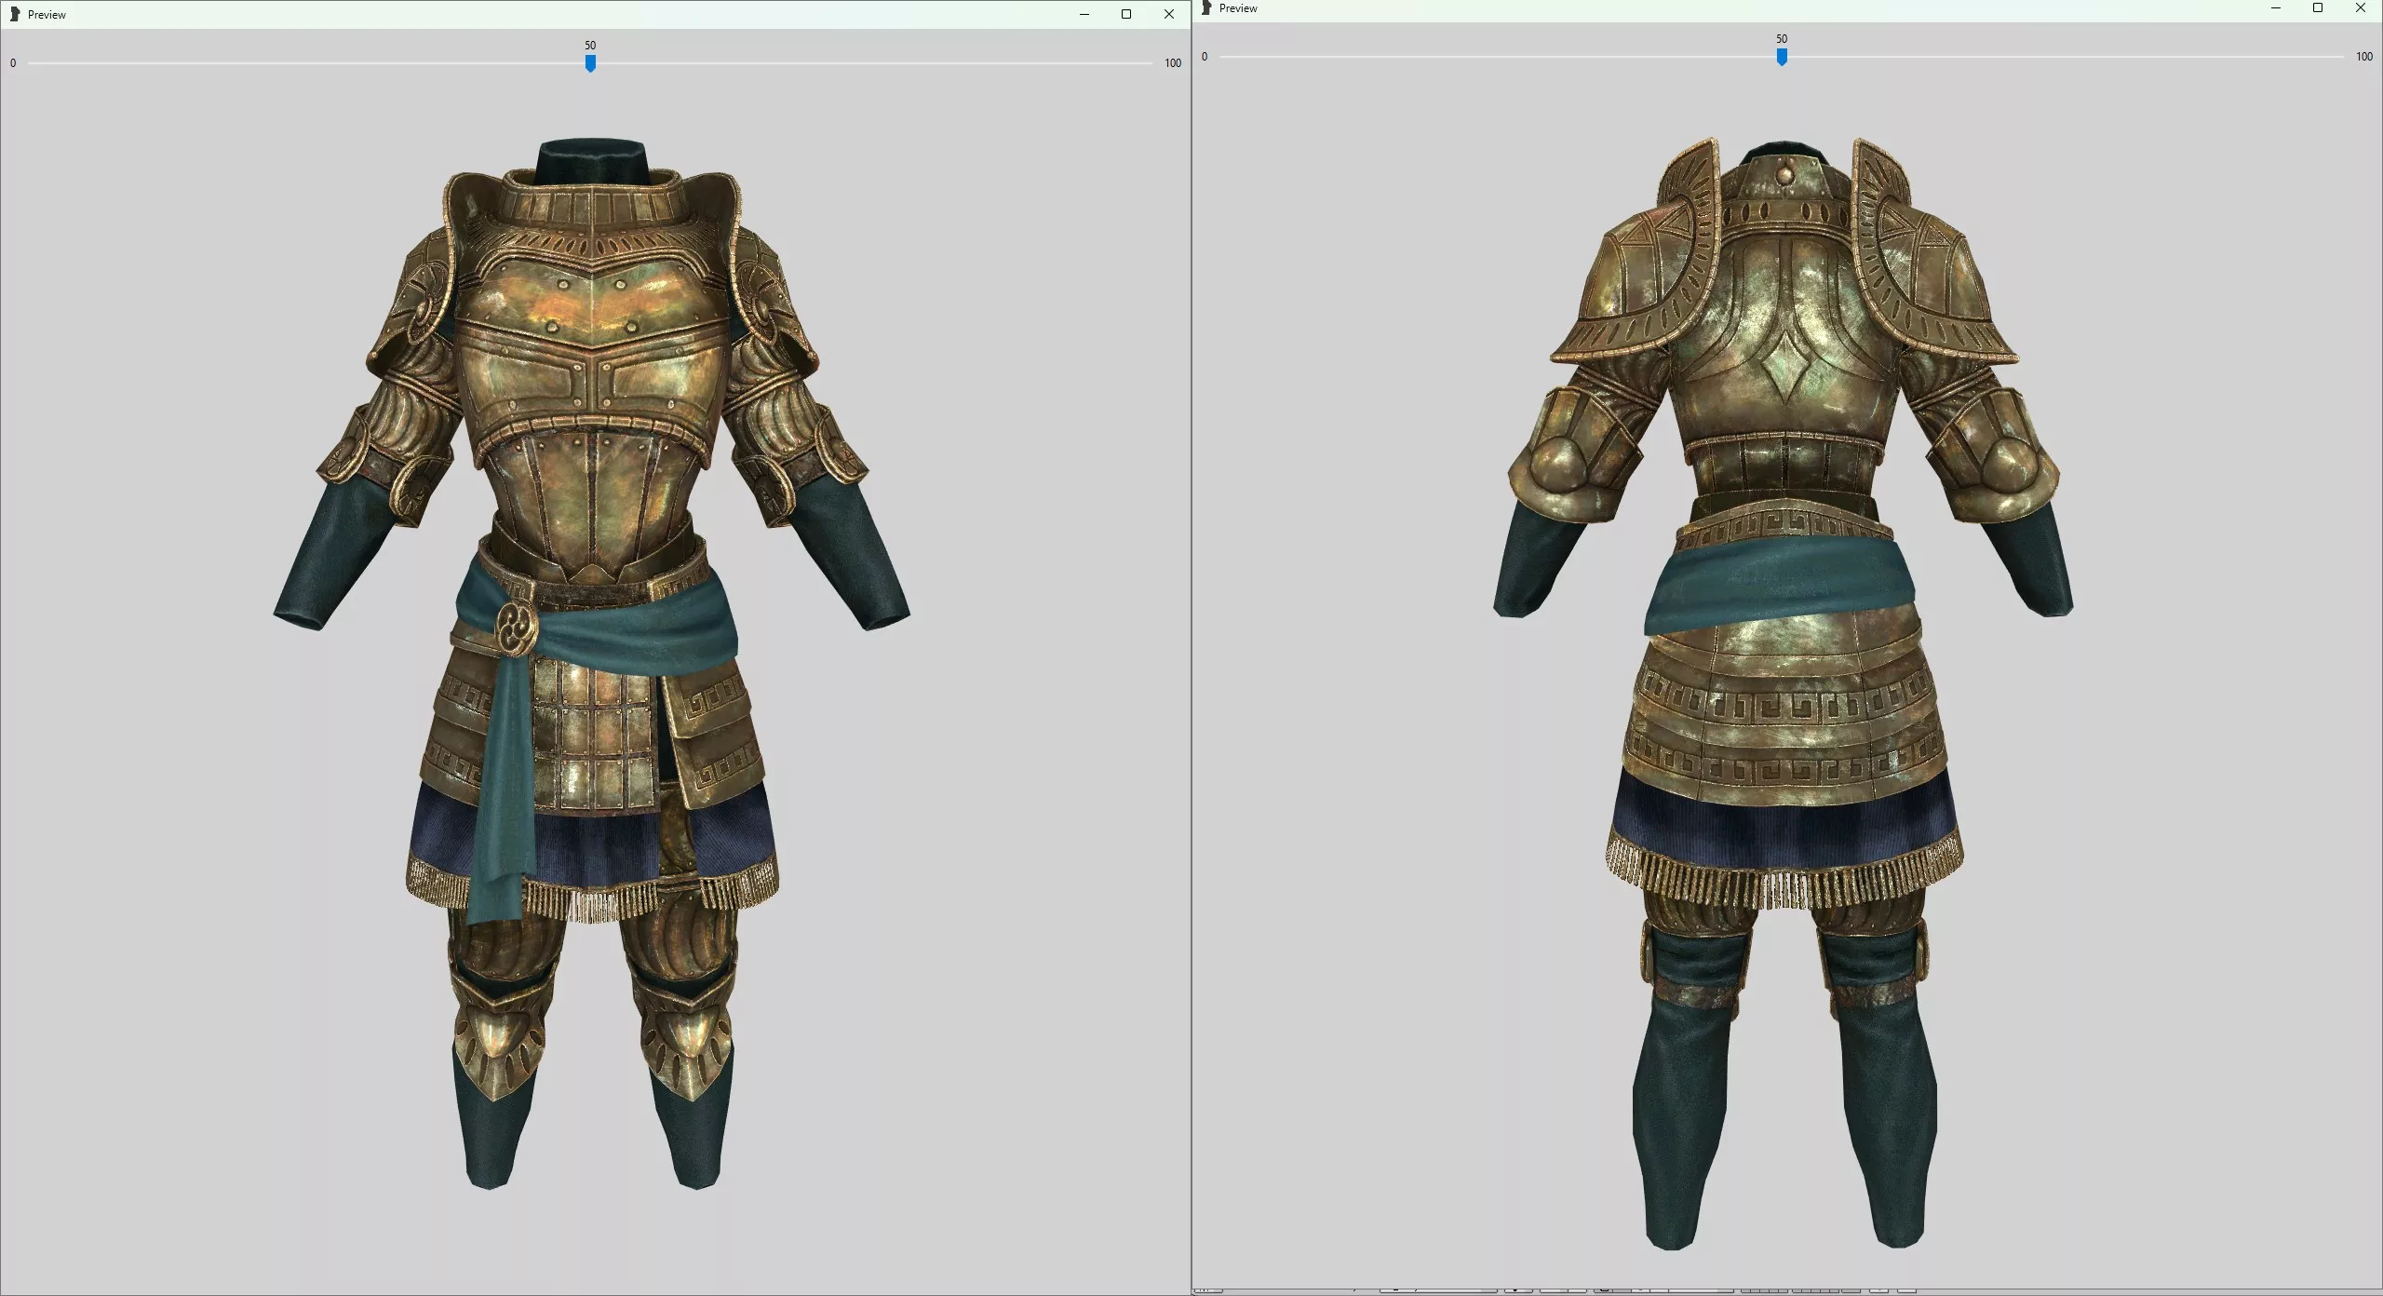Click the left Preview window app icon

[x=15, y=14]
